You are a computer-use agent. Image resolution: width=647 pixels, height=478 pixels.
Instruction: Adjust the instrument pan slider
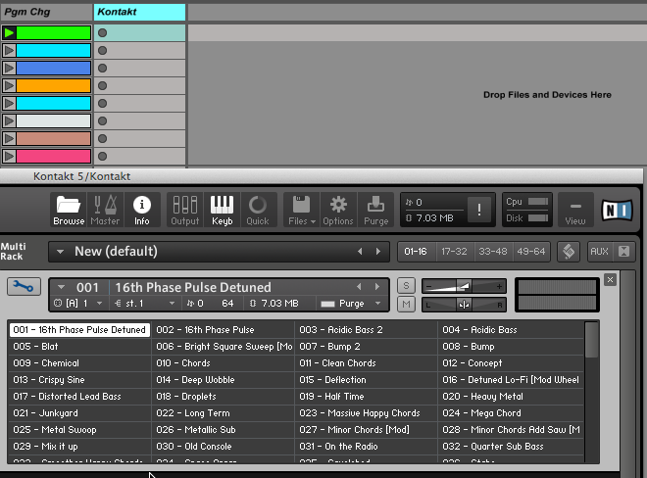pos(464,305)
